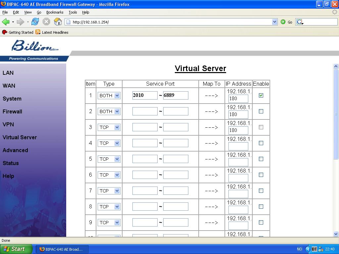Click the page scrollbar up arrow
This screenshot has height=254, width=339.
point(336,66)
